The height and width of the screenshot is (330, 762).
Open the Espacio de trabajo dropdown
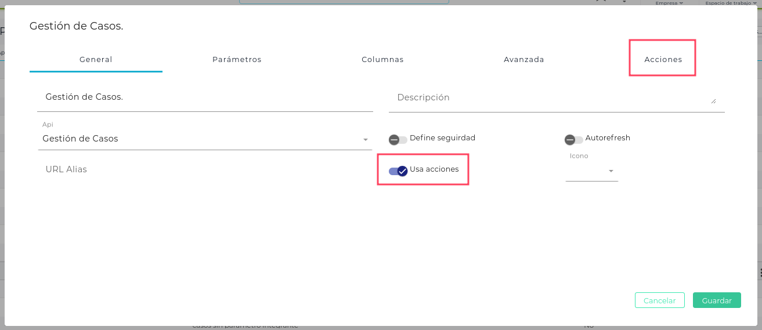730,3
